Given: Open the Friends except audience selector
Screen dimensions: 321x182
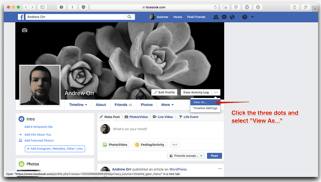Looking at the screenshot, I should [x=186, y=156].
